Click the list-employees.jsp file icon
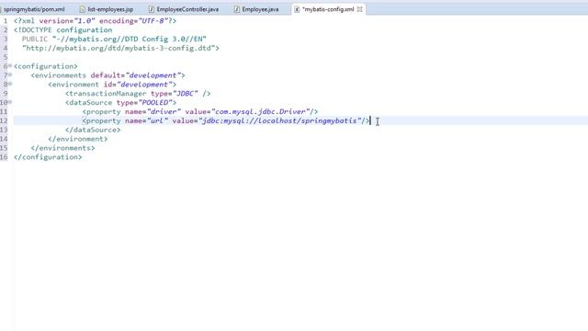The image size is (588, 331). pos(82,9)
